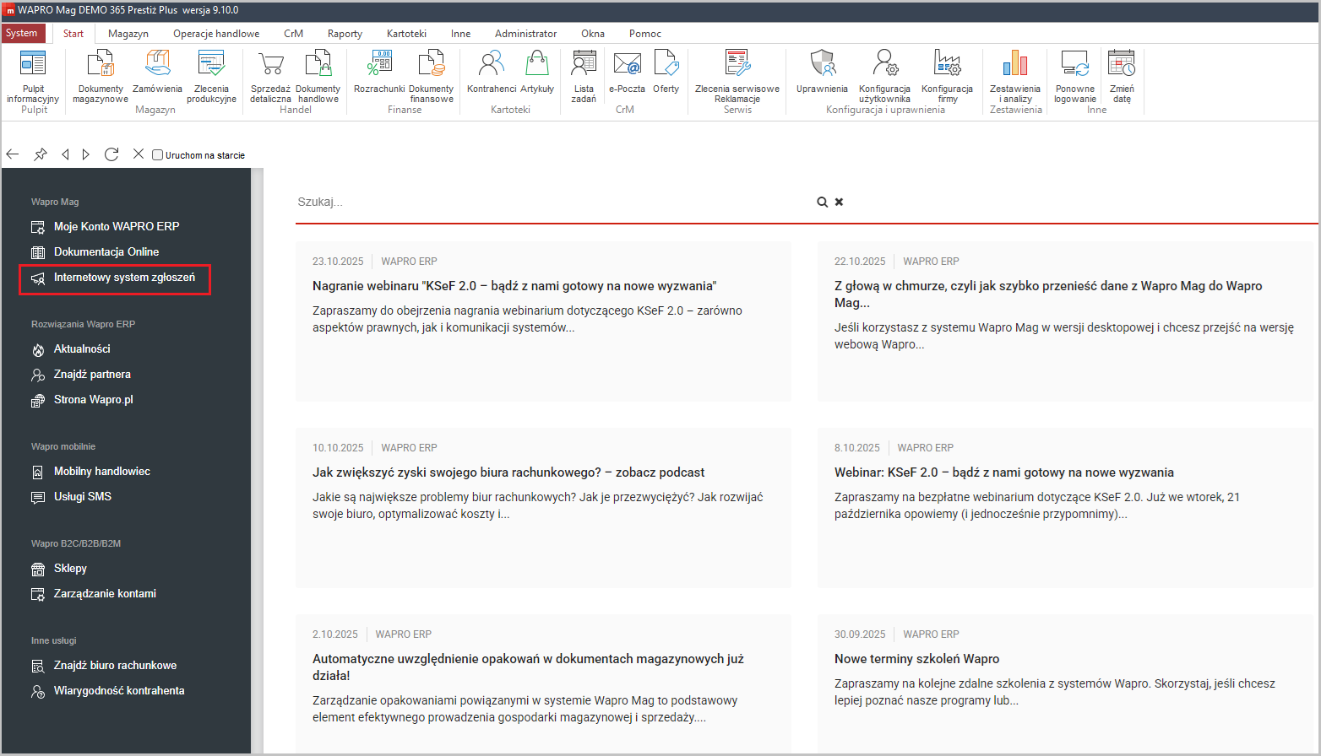
Task: Open Konfiguracja firmy settings
Action: pos(947,76)
